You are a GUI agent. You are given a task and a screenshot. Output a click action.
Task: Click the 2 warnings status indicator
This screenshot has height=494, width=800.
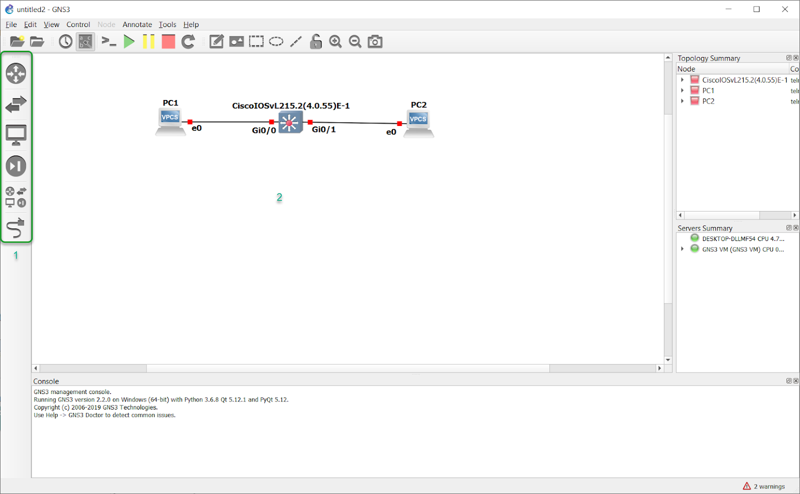coord(764,486)
